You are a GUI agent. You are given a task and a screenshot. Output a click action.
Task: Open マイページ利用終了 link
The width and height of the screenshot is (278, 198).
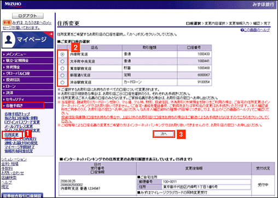coord(20,147)
